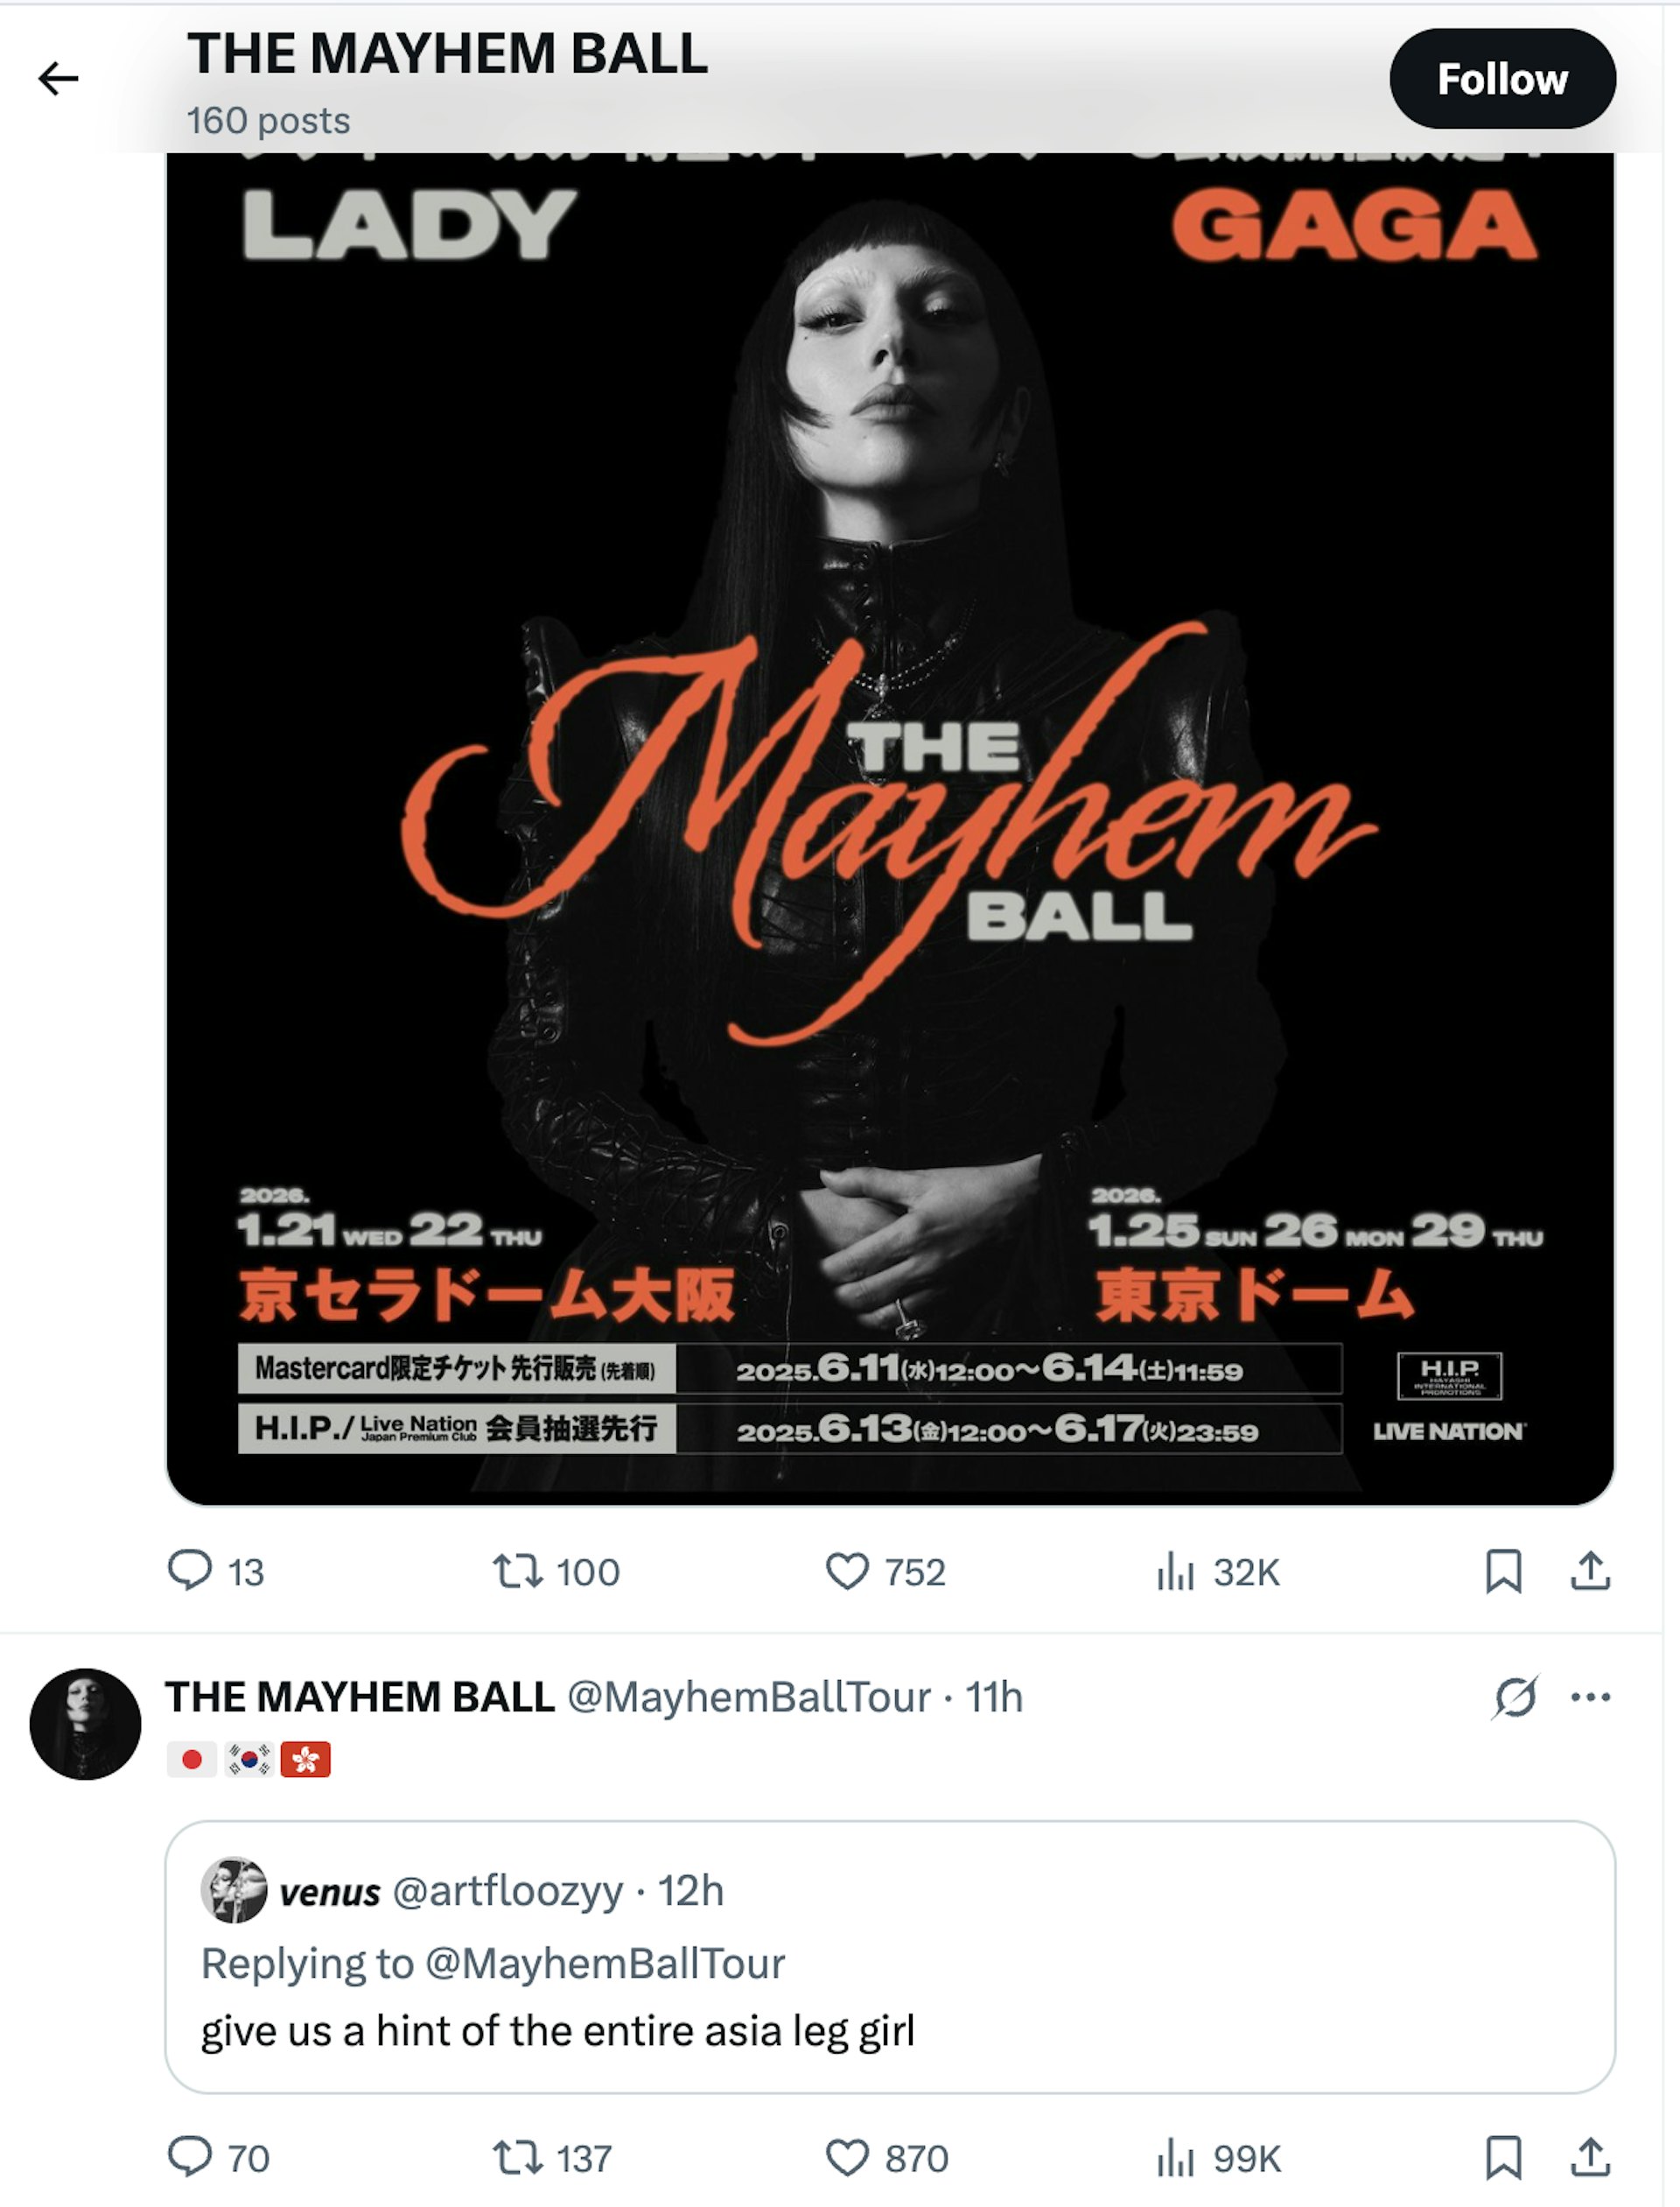Open the three-dot more options menu
Viewport: 1680px width, 2207px height.
coord(1590,1697)
